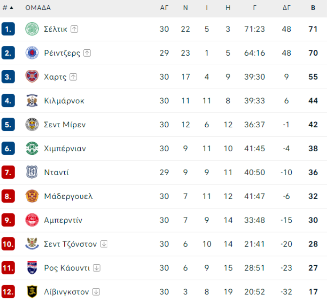Click the ΟΜΑΔΑ column header
Viewport: 327px width, 302px height.
[x=38, y=8]
